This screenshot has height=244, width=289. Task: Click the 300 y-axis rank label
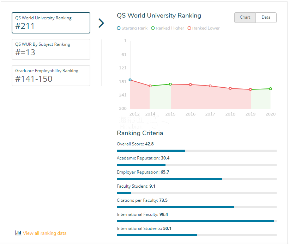click(x=123, y=108)
